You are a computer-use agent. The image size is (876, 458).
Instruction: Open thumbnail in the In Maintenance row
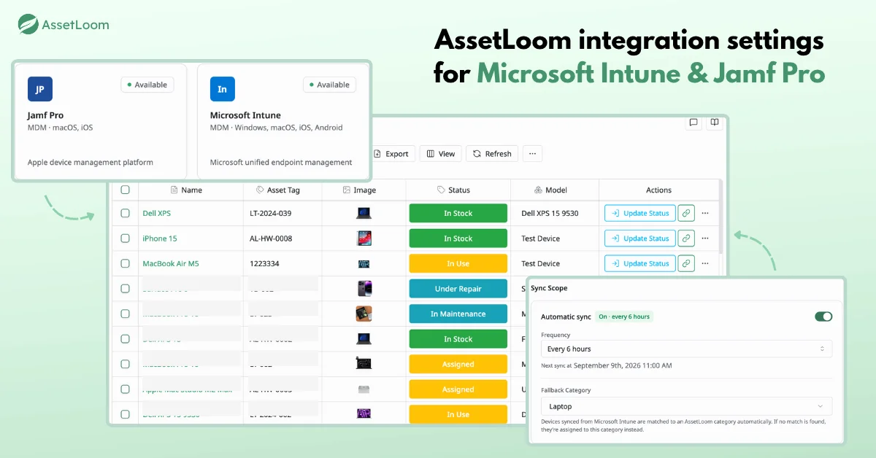pos(364,314)
